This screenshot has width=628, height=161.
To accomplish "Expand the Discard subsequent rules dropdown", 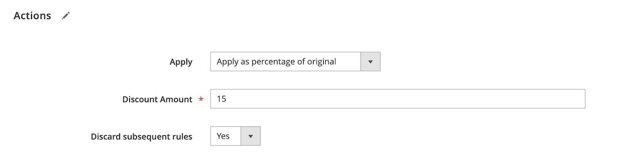I will (235, 136).
